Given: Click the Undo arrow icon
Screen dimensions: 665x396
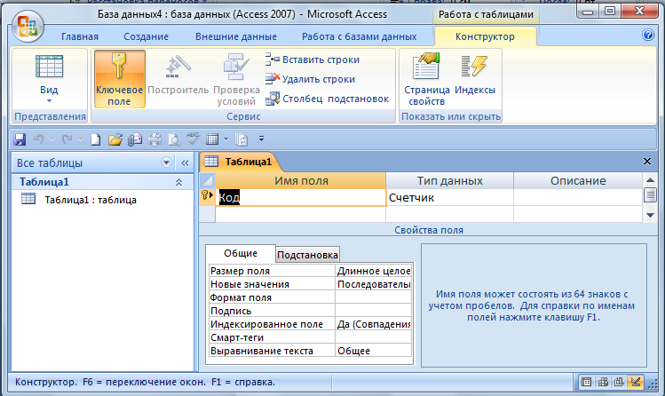Looking at the screenshot, I should [x=38, y=139].
